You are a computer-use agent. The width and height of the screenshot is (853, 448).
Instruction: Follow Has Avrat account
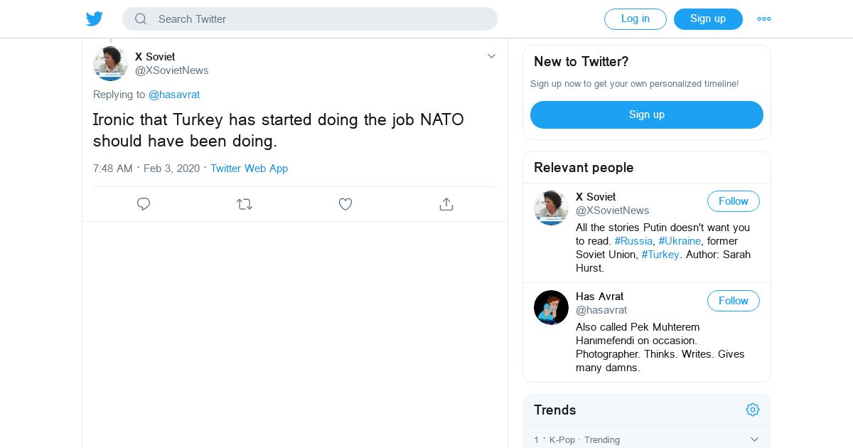[733, 301]
